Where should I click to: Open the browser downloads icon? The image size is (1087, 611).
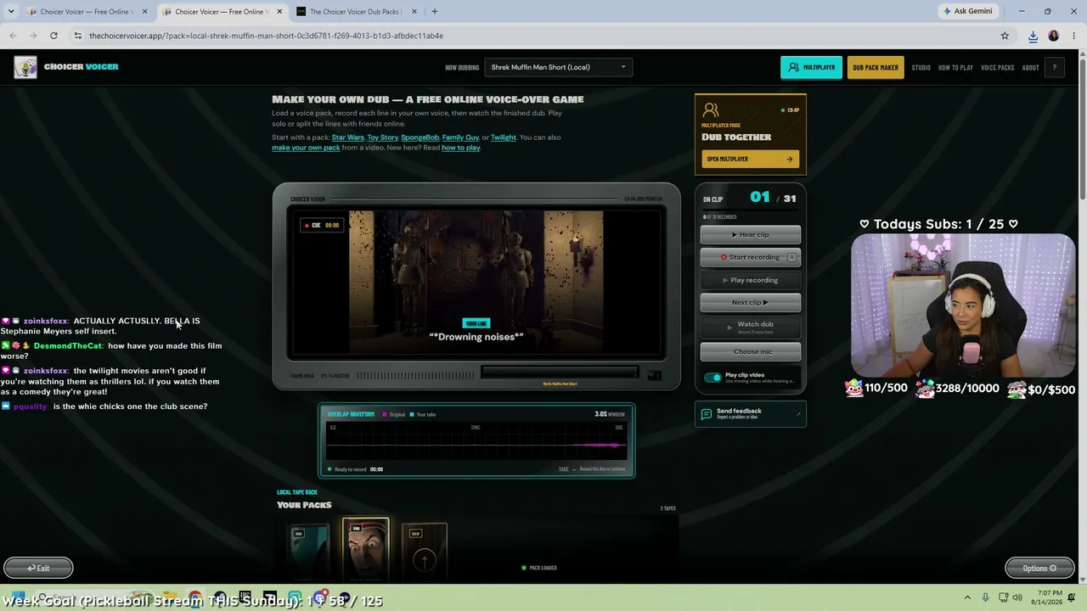tap(1033, 36)
